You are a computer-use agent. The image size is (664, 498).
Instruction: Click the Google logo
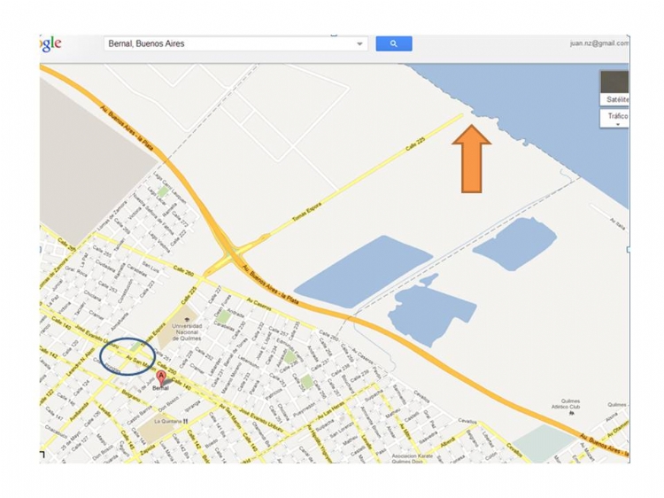pos(50,44)
